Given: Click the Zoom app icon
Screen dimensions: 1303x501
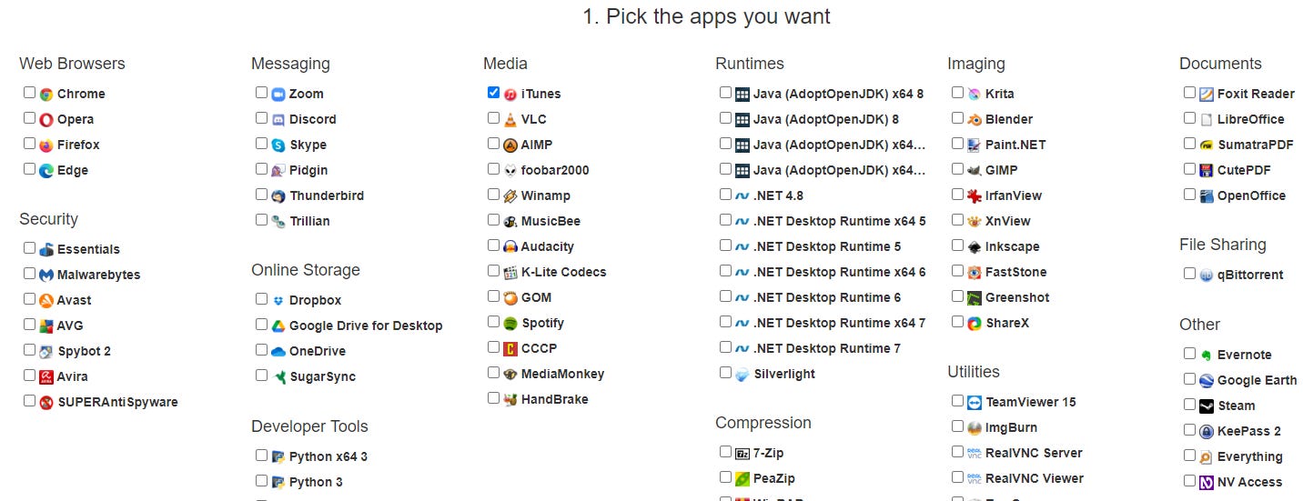Looking at the screenshot, I should [x=278, y=94].
